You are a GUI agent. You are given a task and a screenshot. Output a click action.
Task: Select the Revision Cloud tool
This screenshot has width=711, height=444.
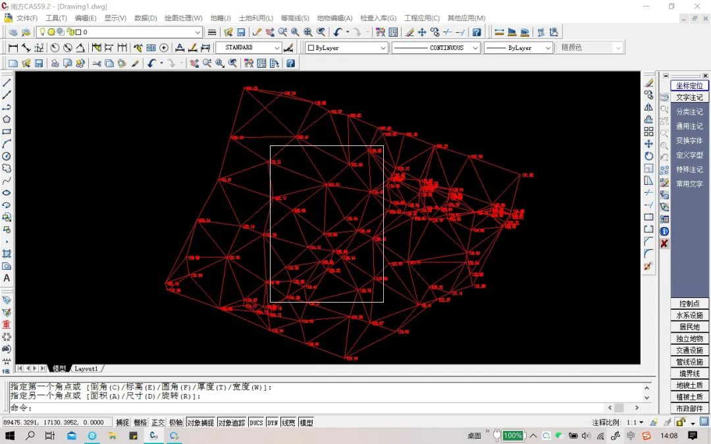coord(7,168)
